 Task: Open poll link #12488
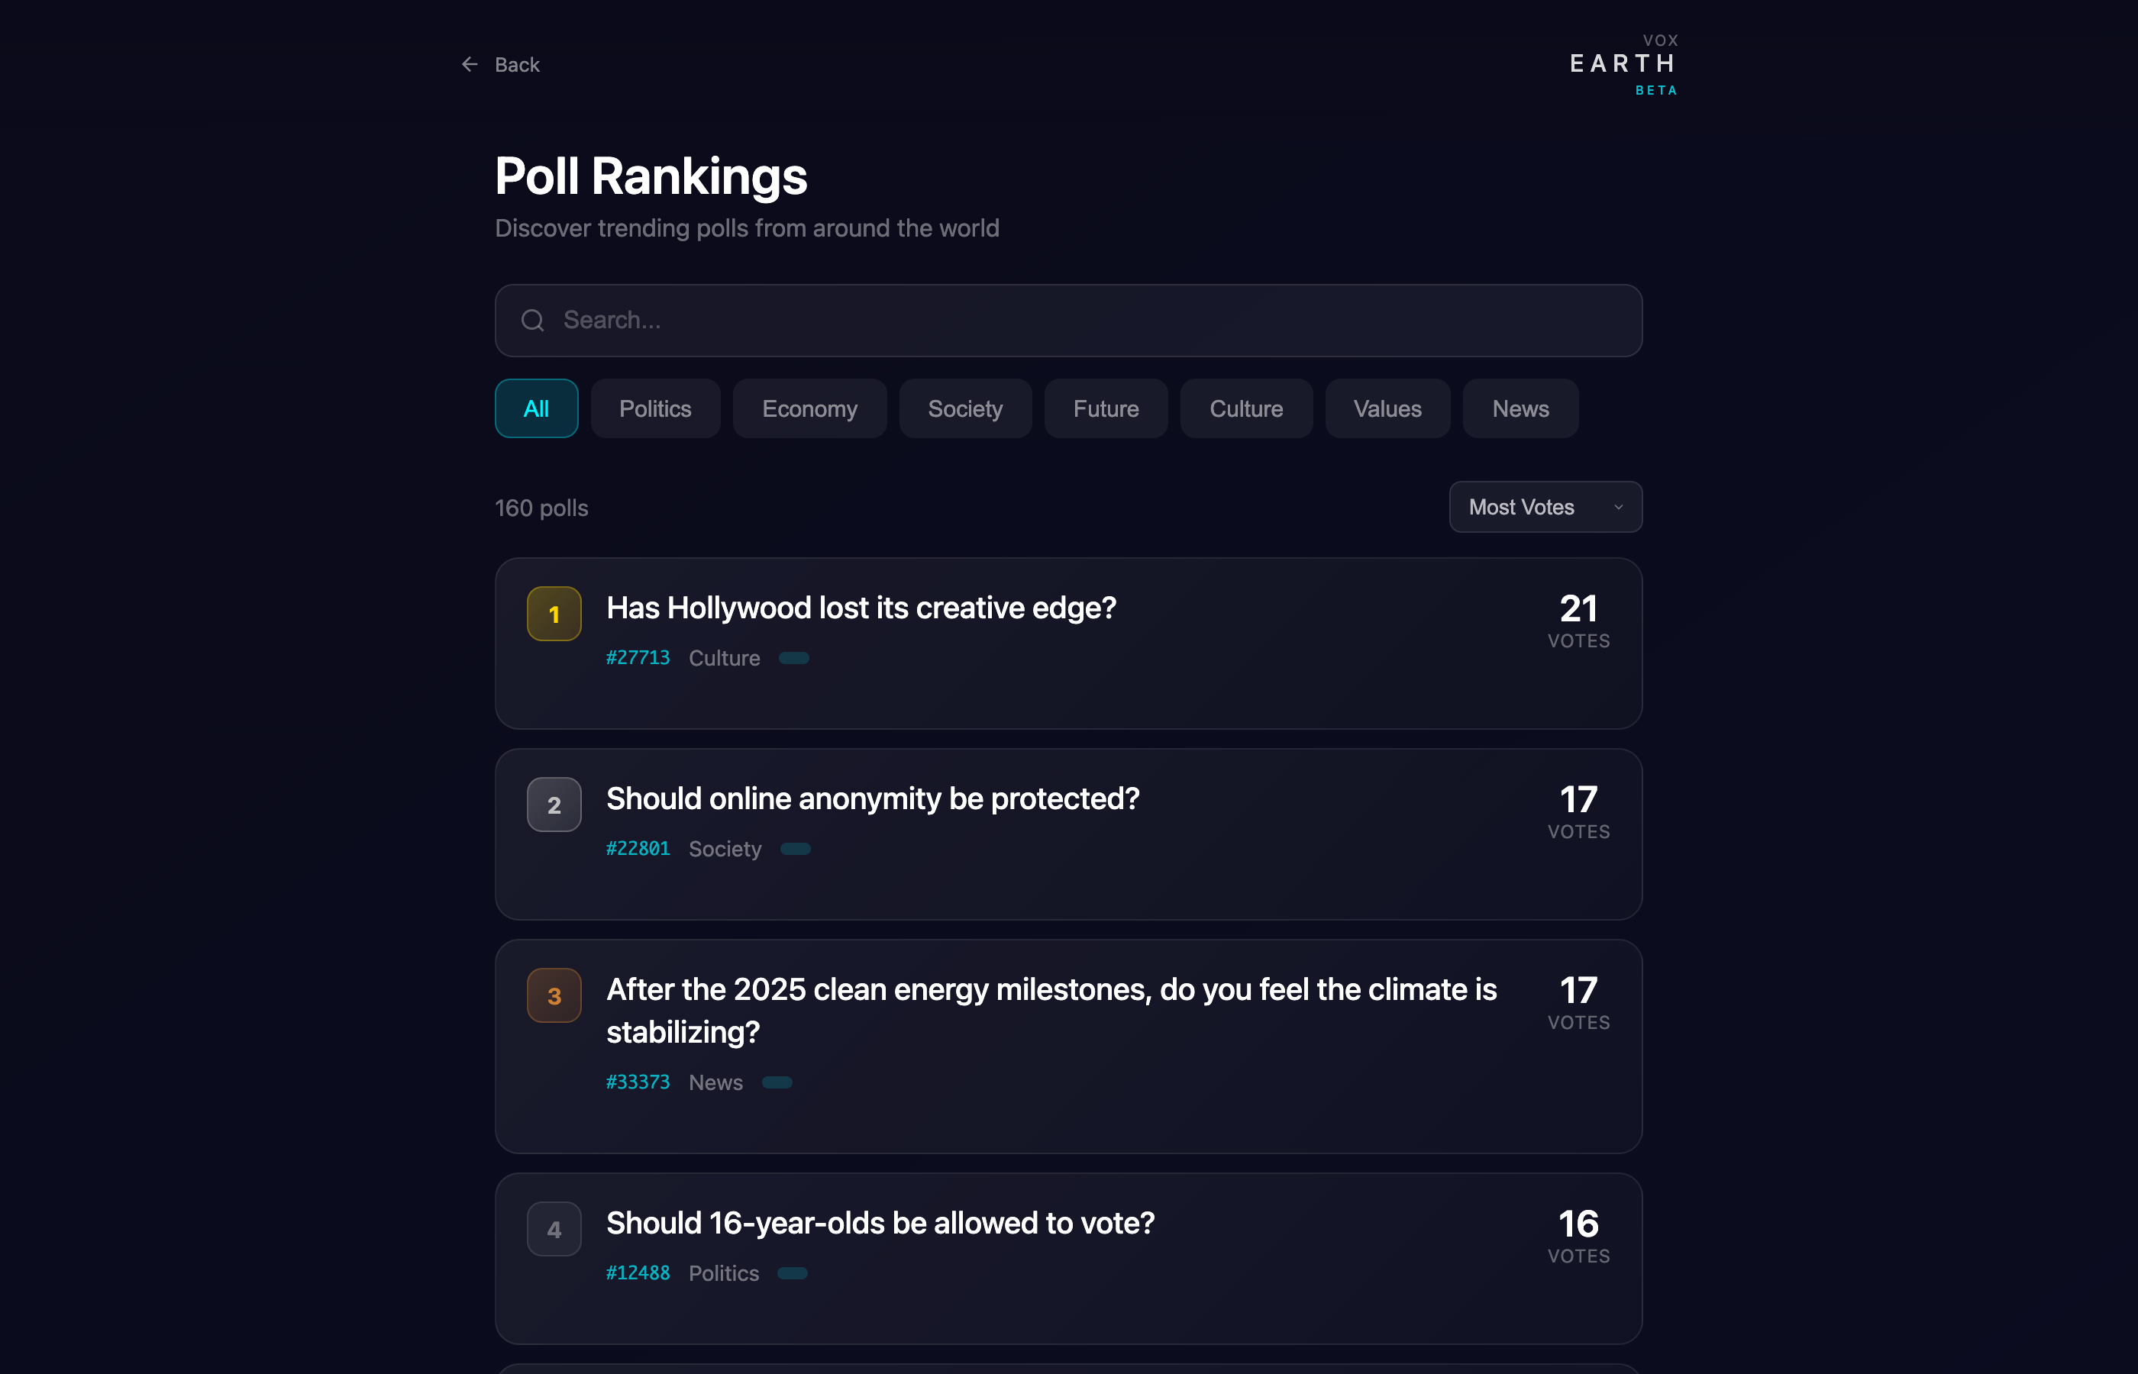click(637, 1273)
